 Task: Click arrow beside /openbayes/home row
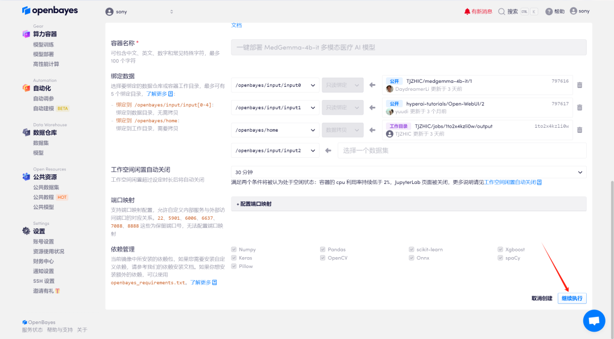tap(372, 130)
